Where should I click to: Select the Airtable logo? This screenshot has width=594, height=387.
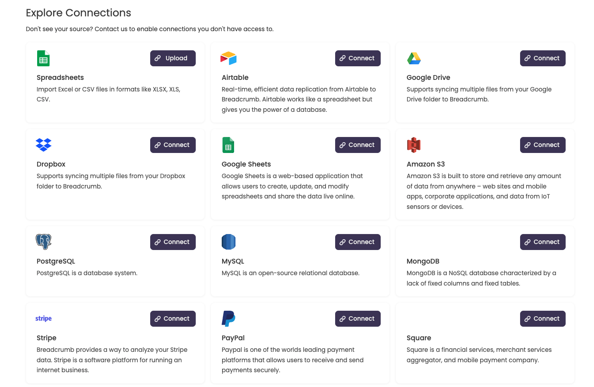click(228, 58)
